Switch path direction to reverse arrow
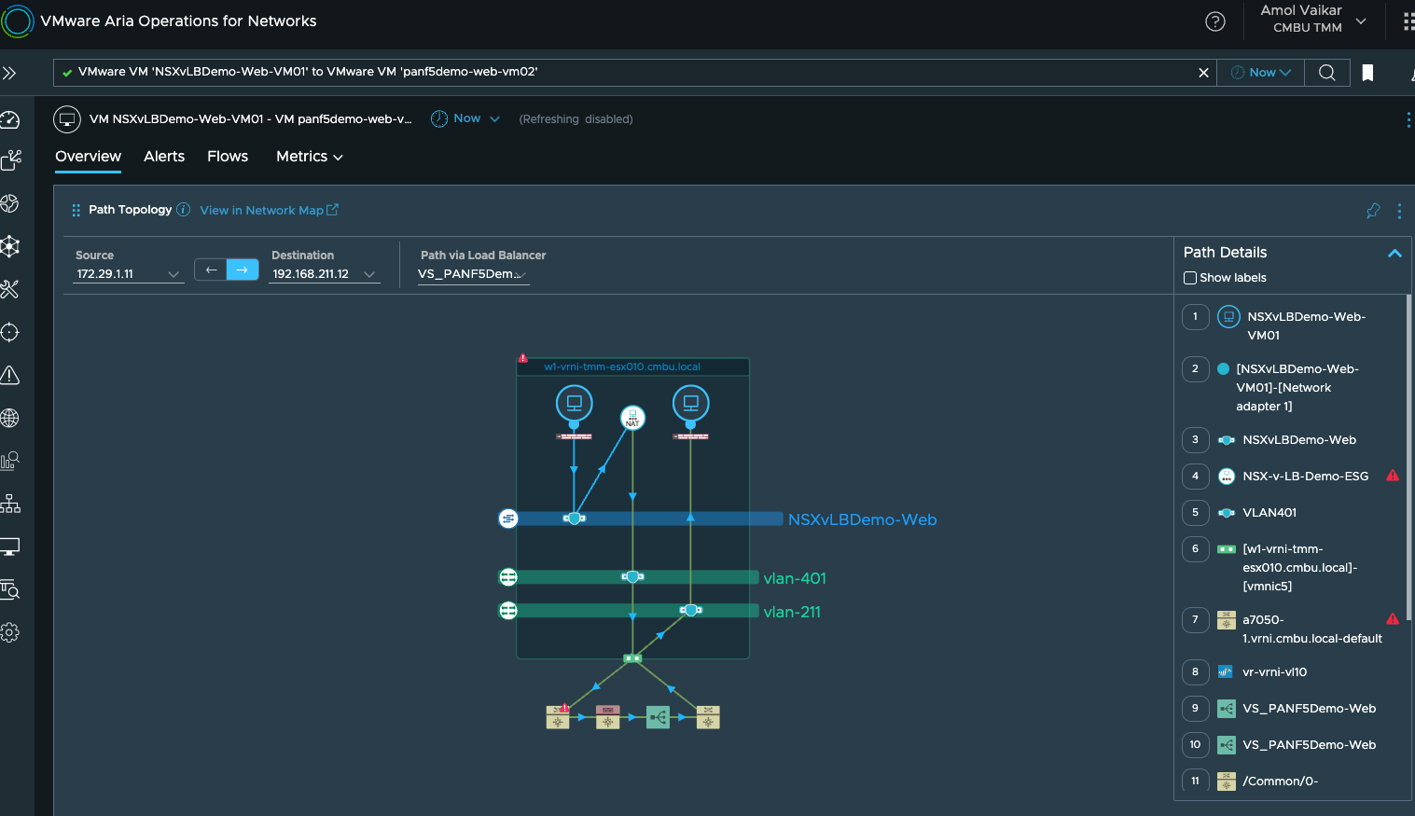Viewport: 1415px width, 816px height. tap(211, 270)
